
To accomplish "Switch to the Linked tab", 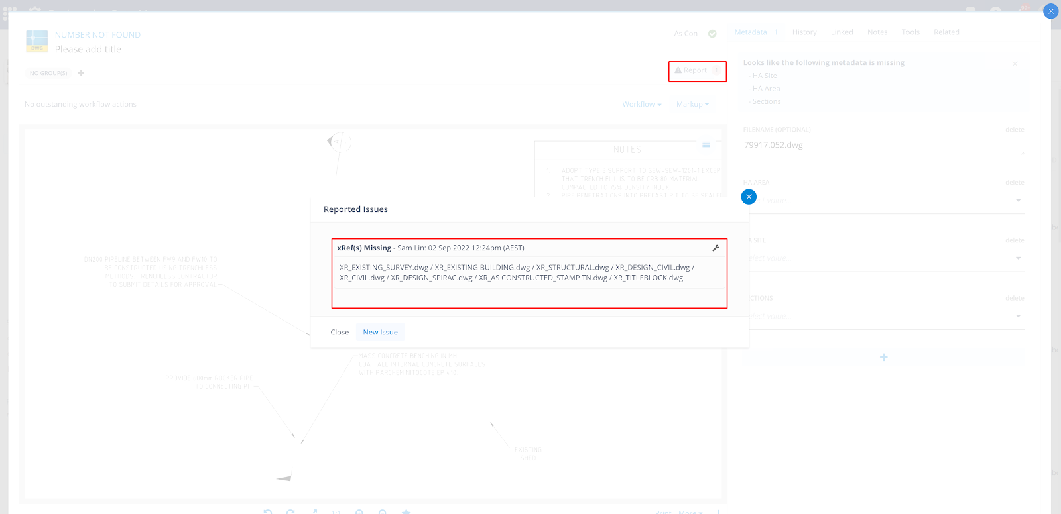I will pyautogui.click(x=842, y=32).
